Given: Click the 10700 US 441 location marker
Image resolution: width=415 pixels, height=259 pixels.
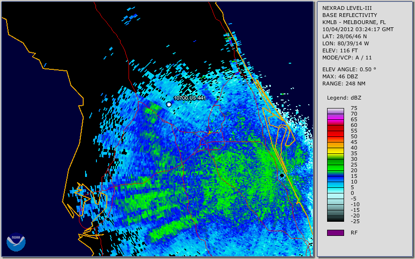Looking at the screenshot, I should pos(169,104).
